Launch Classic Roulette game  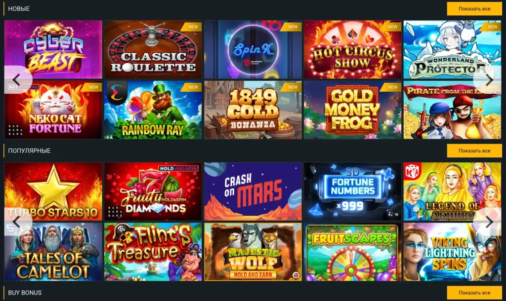153,50
